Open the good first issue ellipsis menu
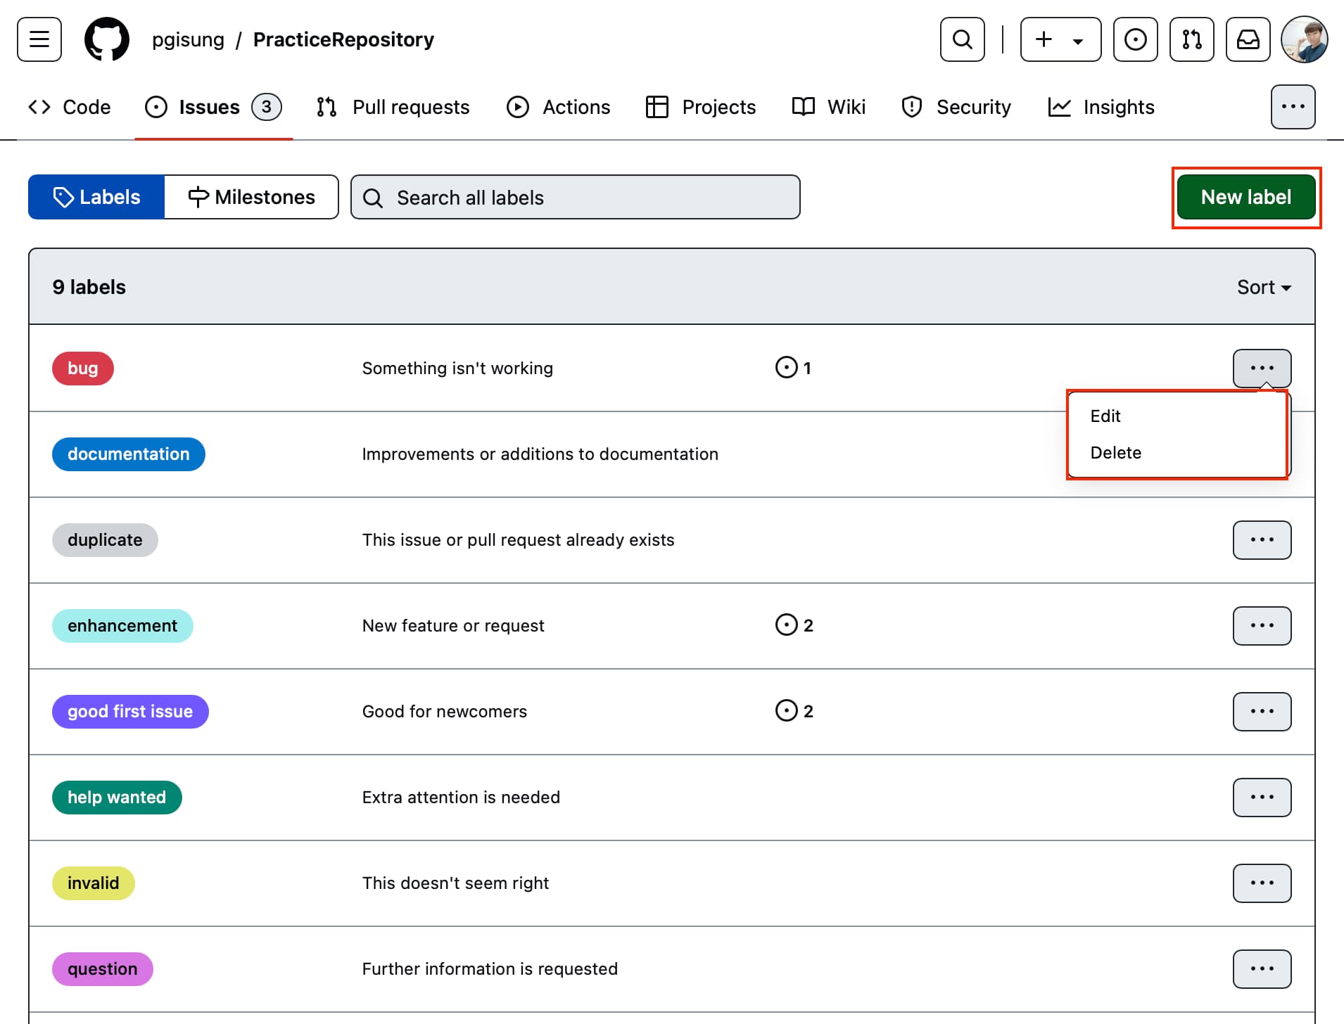The image size is (1344, 1024). [1262, 711]
